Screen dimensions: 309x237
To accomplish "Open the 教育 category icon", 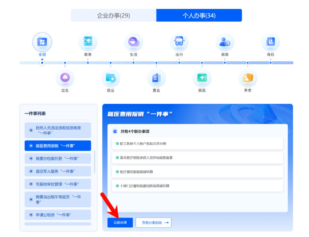I will (x=88, y=42).
